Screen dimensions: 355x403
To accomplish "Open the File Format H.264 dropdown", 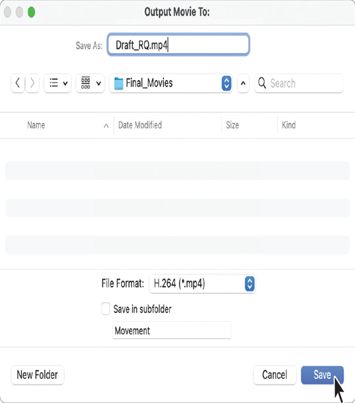I will pyautogui.click(x=202, y=283).
